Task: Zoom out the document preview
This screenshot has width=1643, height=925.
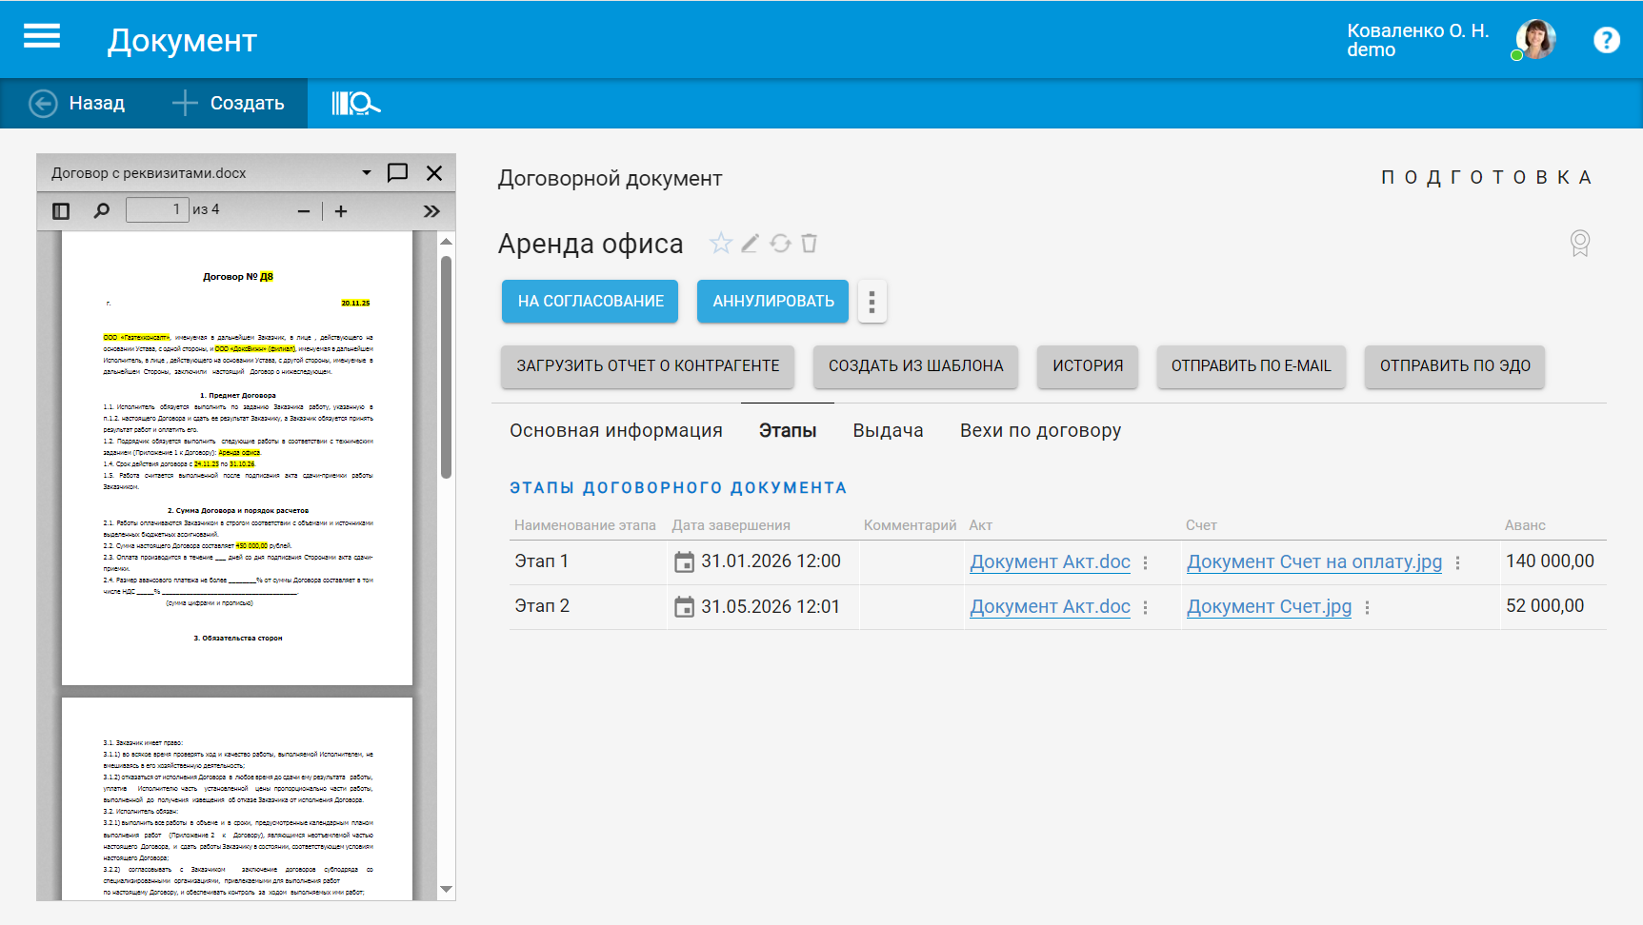Action: point(304,211)
